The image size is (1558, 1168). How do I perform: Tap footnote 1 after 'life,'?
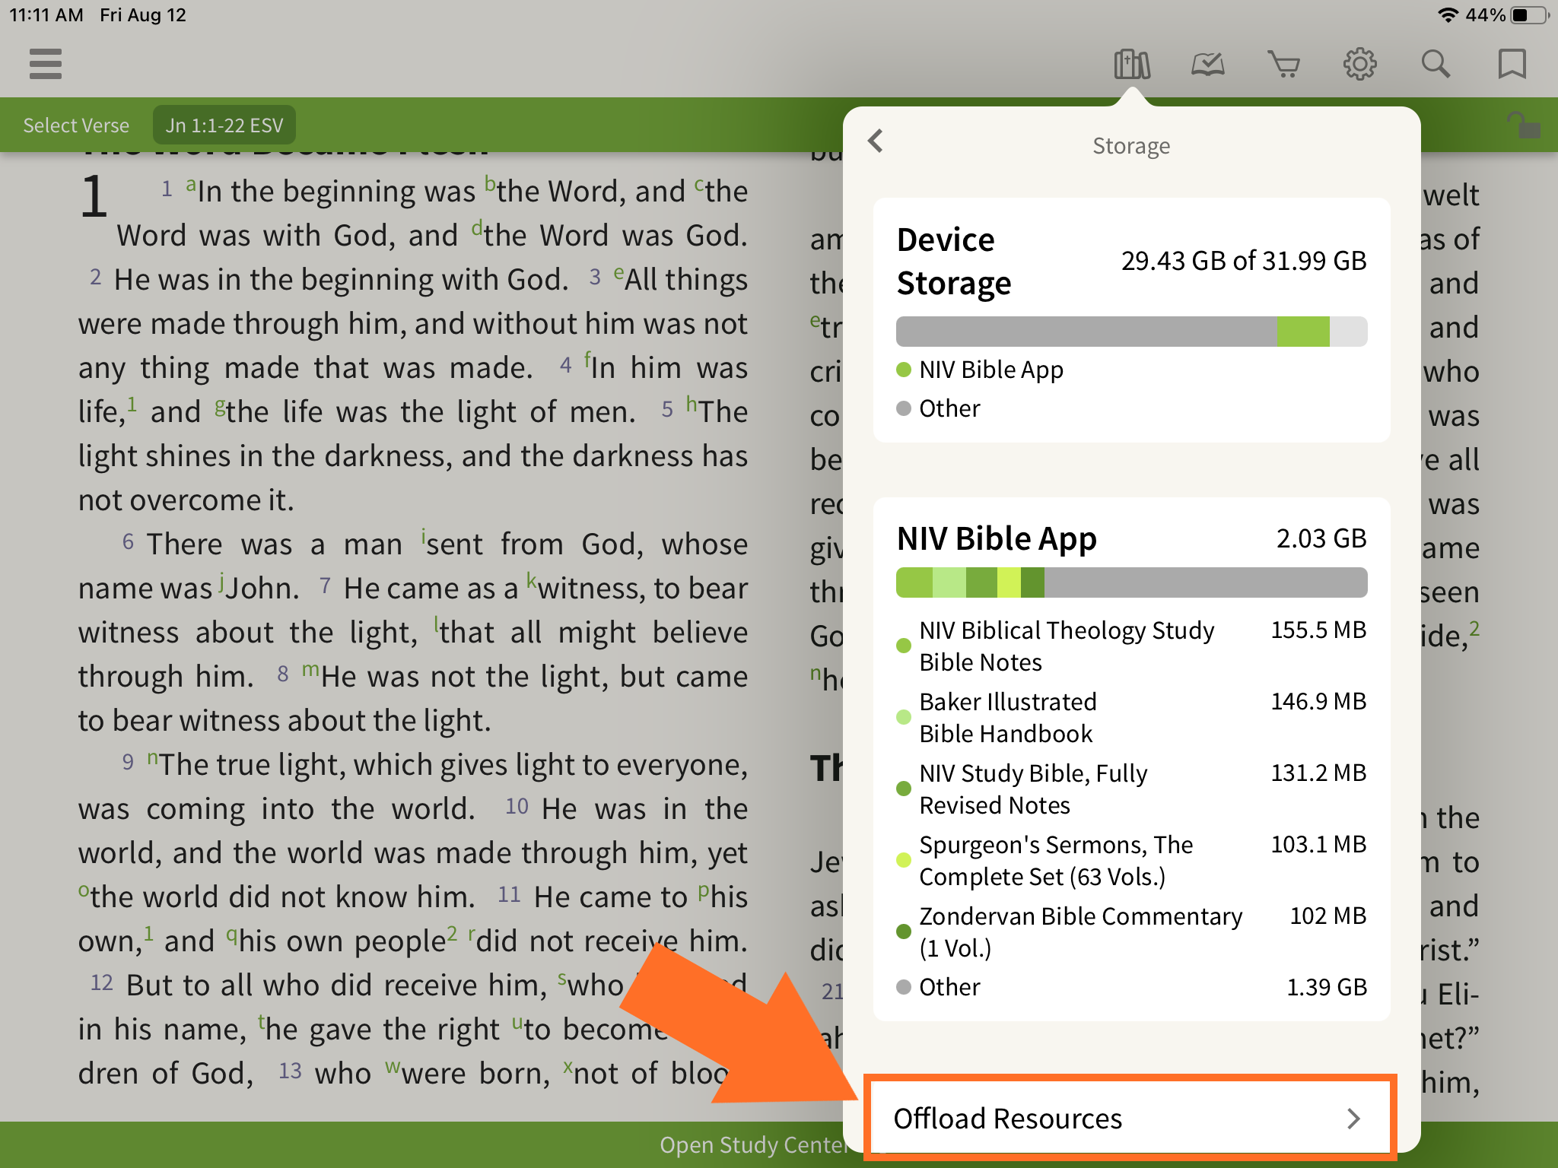point(132,404)
